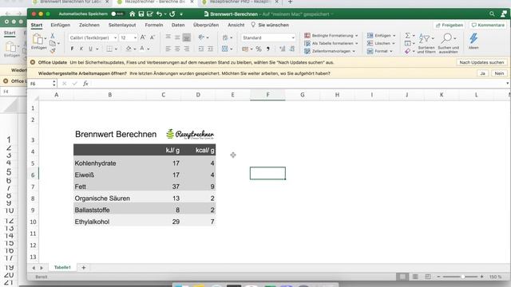Click the Undo arrow in title bar

(159, 14)
